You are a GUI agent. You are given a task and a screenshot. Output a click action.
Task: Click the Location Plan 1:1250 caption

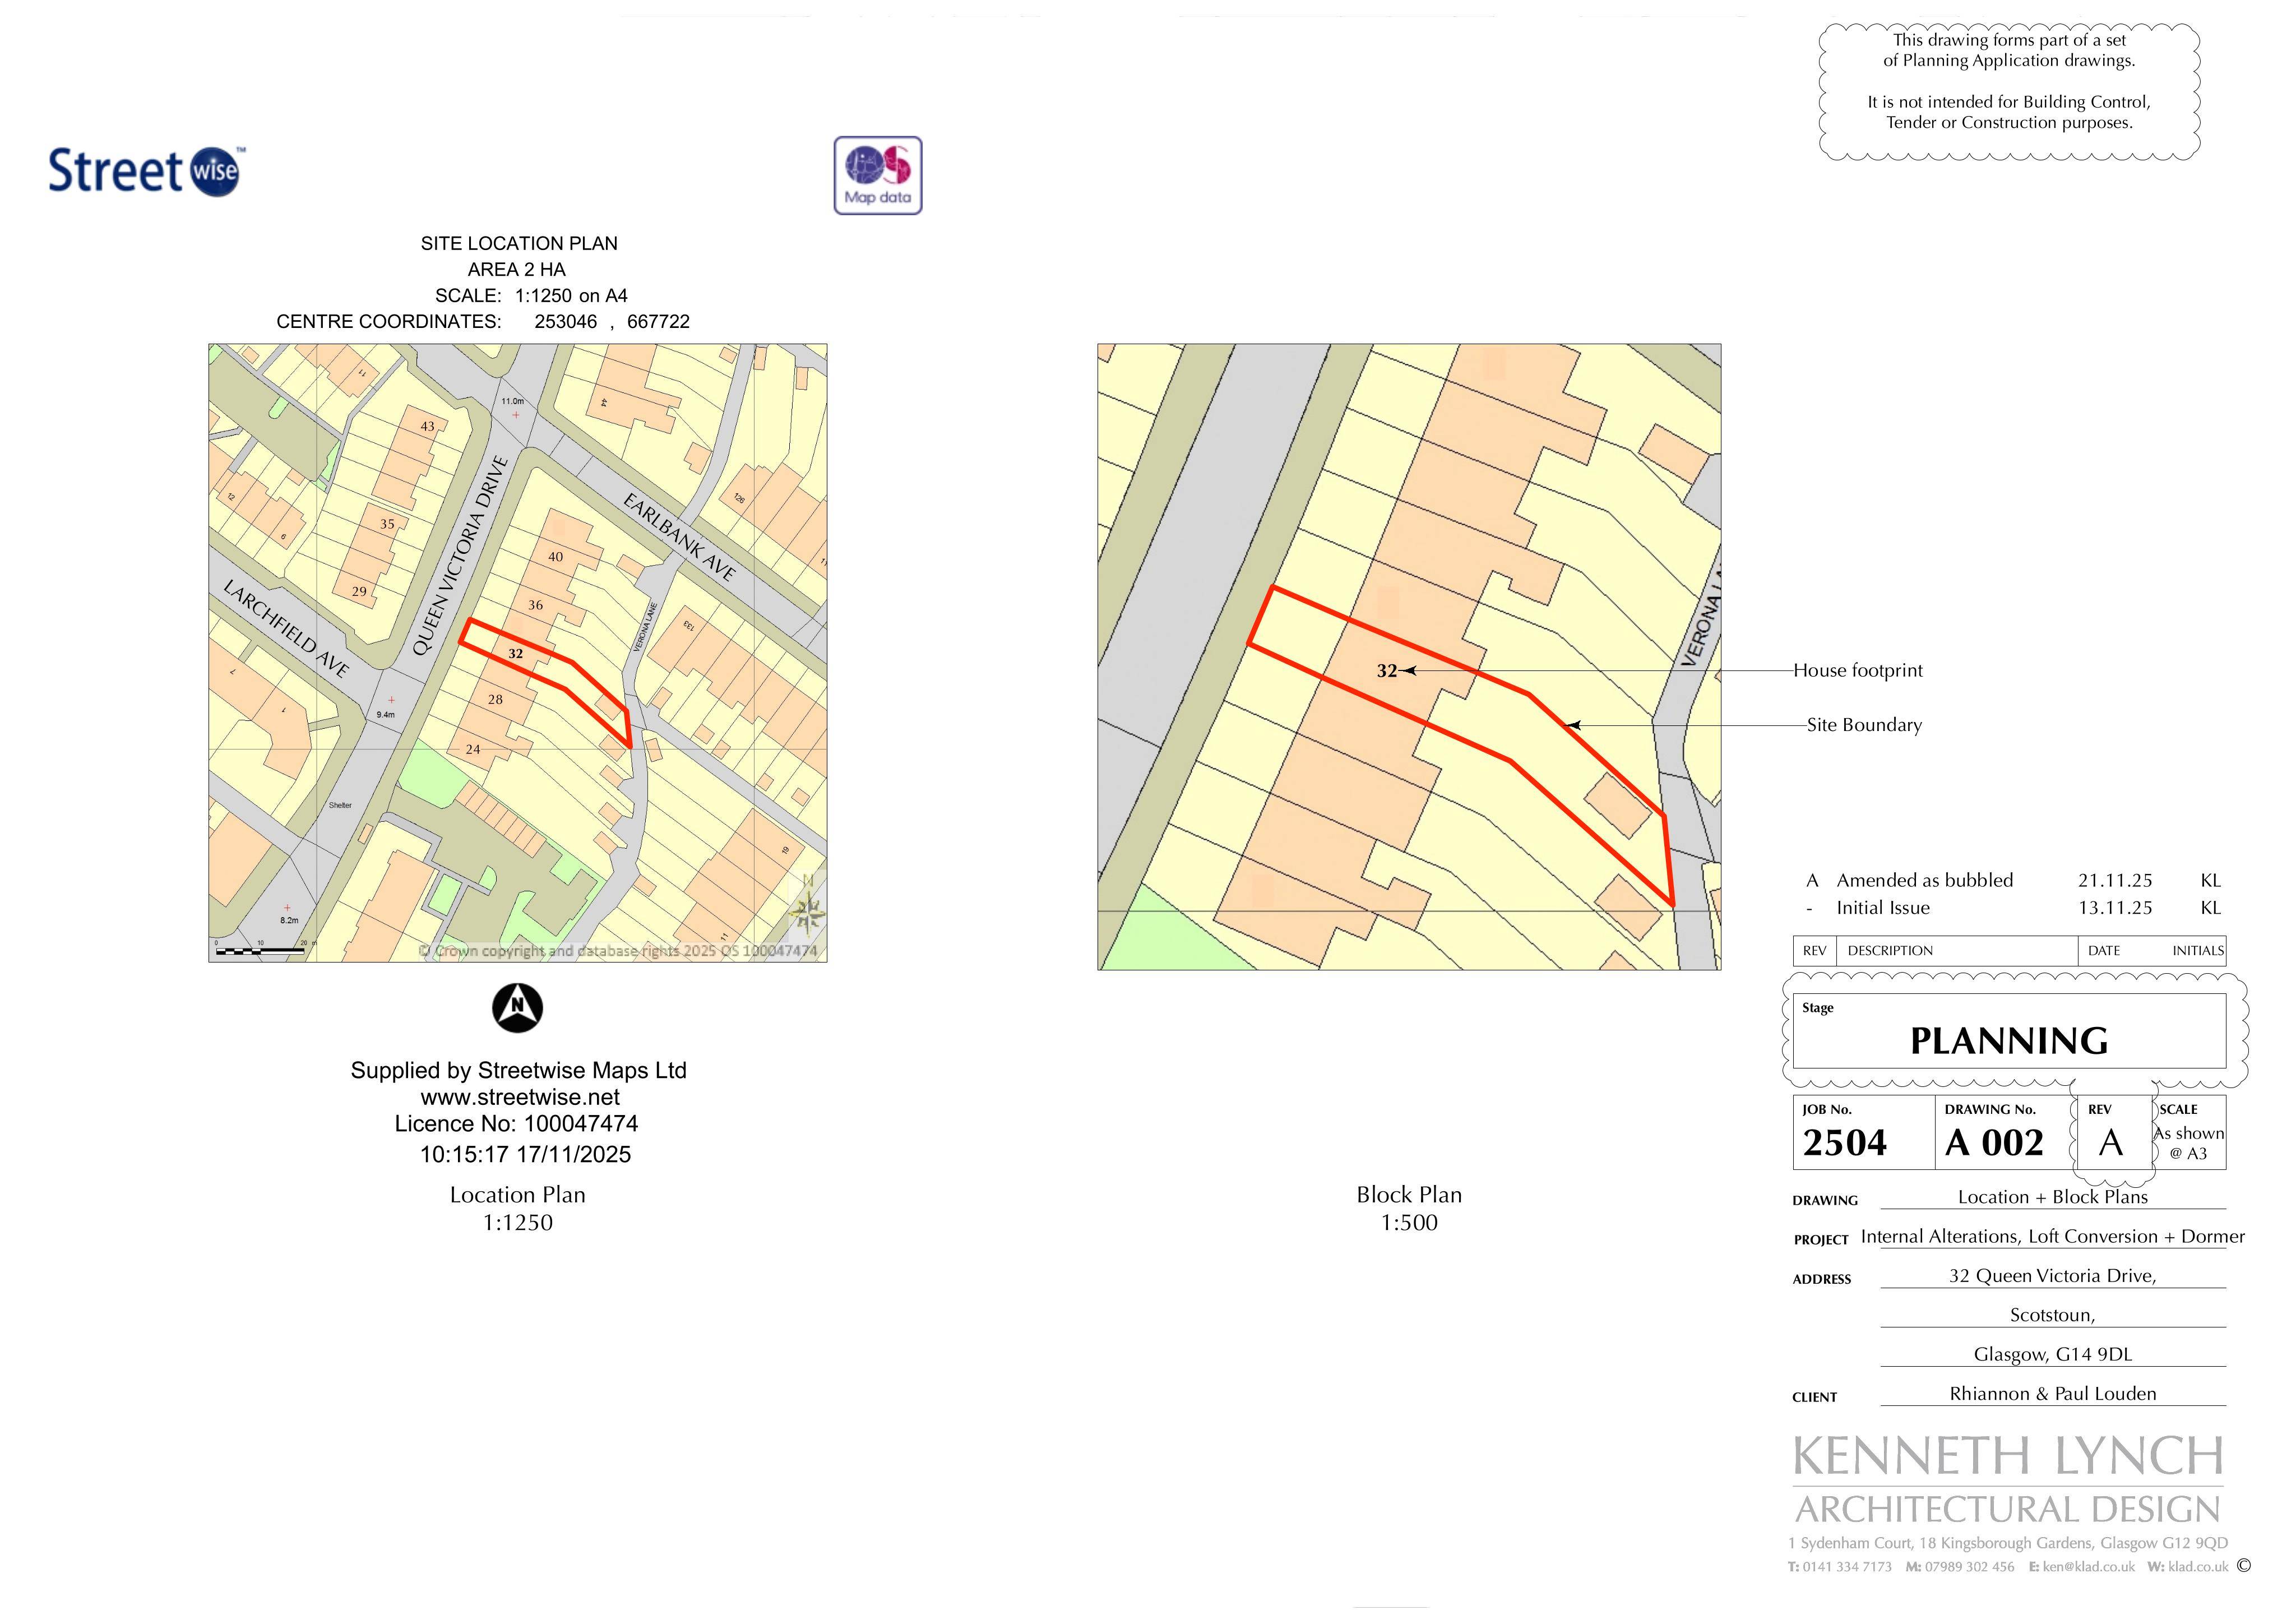(517, 1209)
